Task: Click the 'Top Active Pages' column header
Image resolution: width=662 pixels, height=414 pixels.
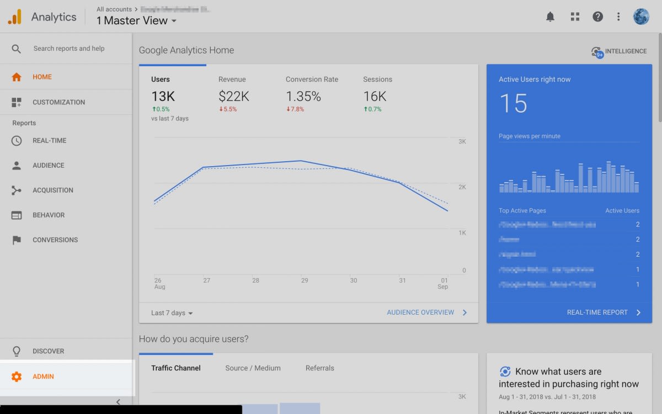Action: click(522, 211)
